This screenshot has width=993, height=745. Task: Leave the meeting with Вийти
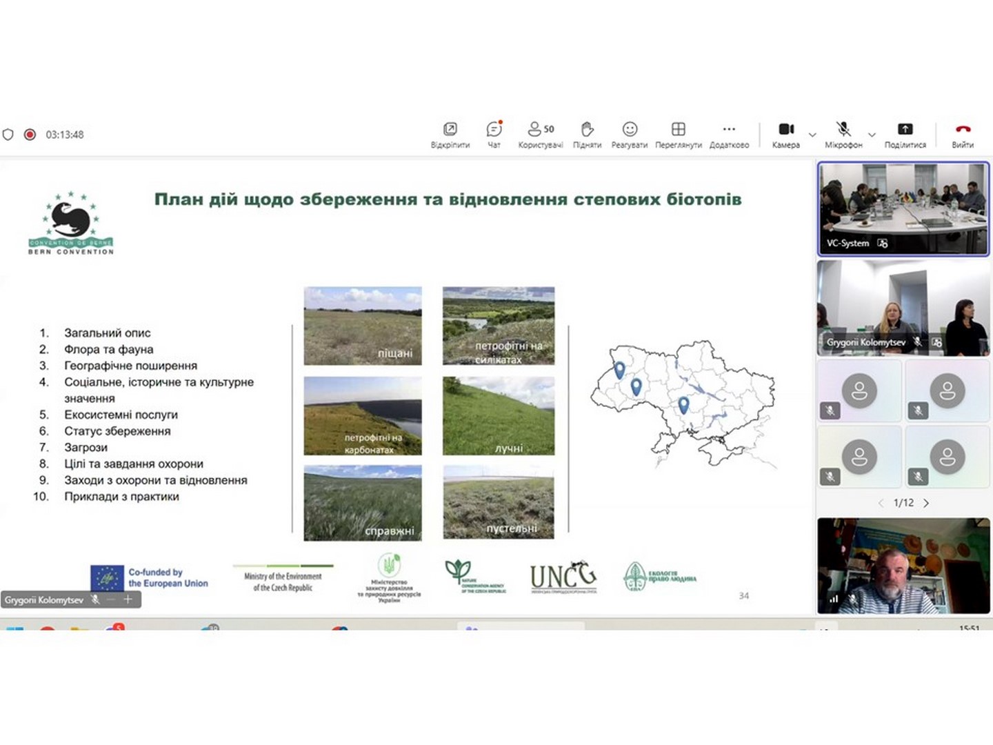963,134
